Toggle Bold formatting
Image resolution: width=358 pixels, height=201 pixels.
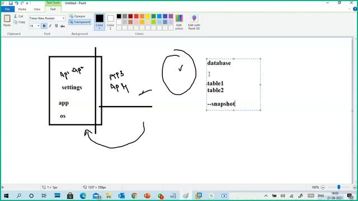pos(44,26)
